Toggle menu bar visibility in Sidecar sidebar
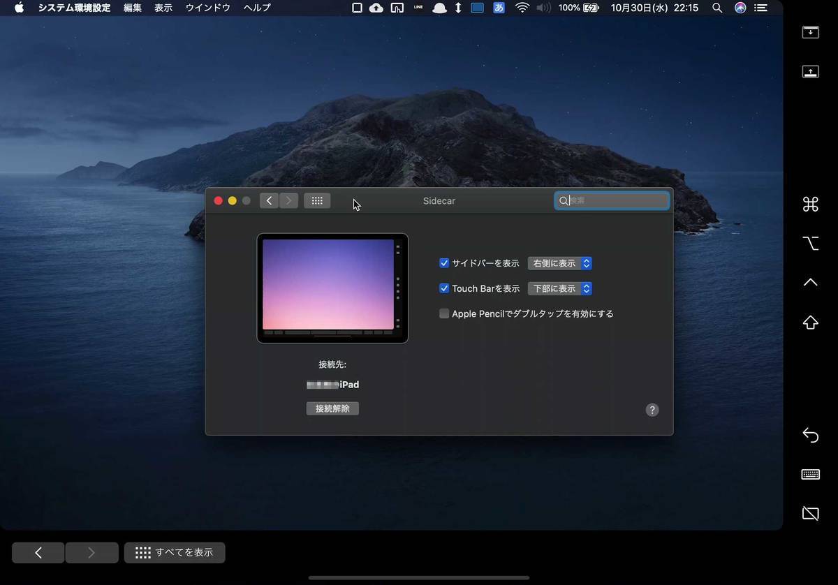Image resolution: width=838 pixels, height=585 pixels. (x=810, y=32)
